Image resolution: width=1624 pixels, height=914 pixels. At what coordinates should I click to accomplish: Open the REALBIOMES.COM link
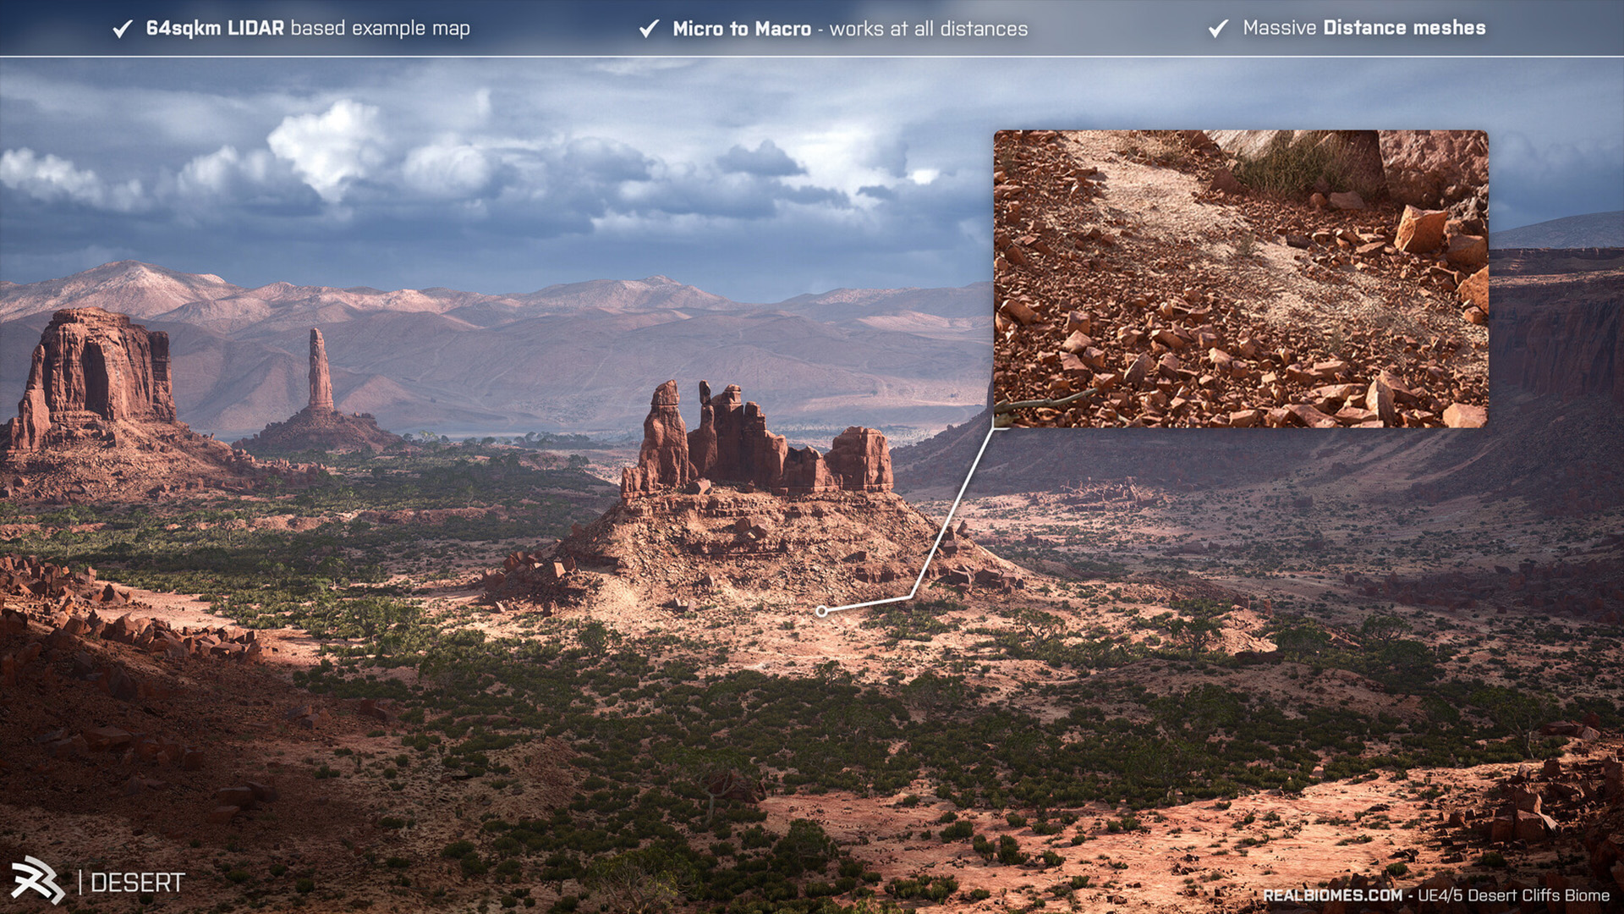[1332, 895]
